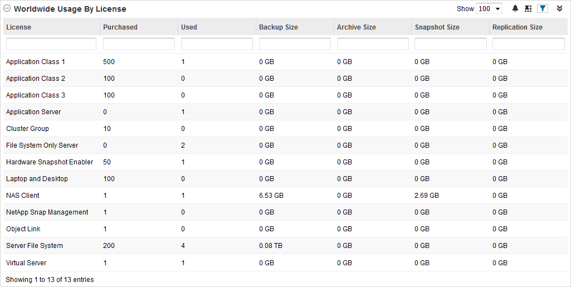This screenshot has height=287, width=571.
Task: Sort by Archive Size column
Action: [x=357, y=27]
